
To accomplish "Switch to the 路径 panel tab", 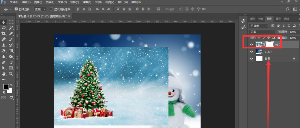I will click(278, 19).
